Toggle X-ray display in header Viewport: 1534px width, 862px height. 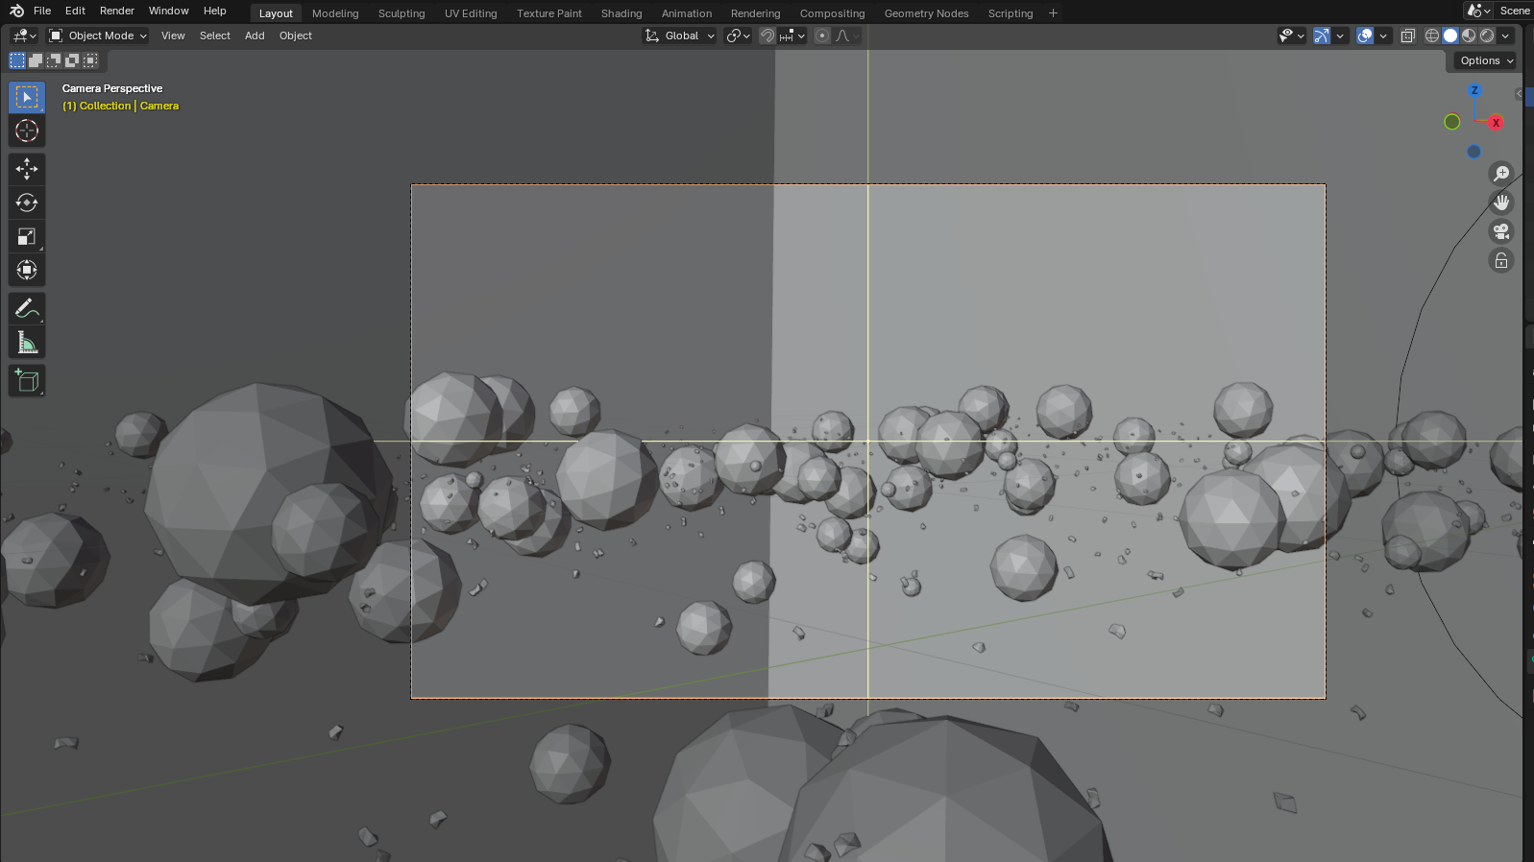pyautogui.click(x=1407, y=36)
